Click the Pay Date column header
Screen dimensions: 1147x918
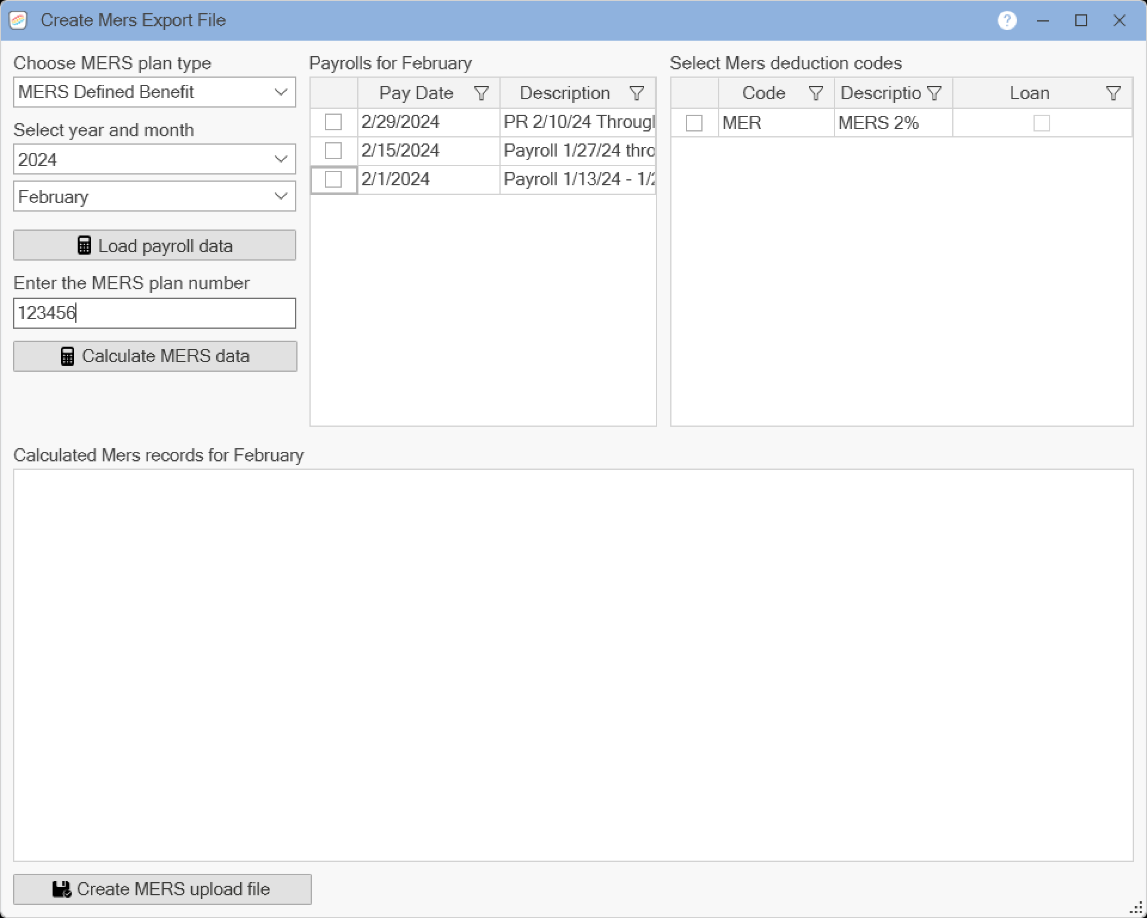tap(429, 93)
